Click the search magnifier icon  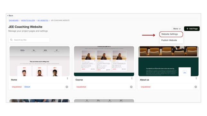11,40
